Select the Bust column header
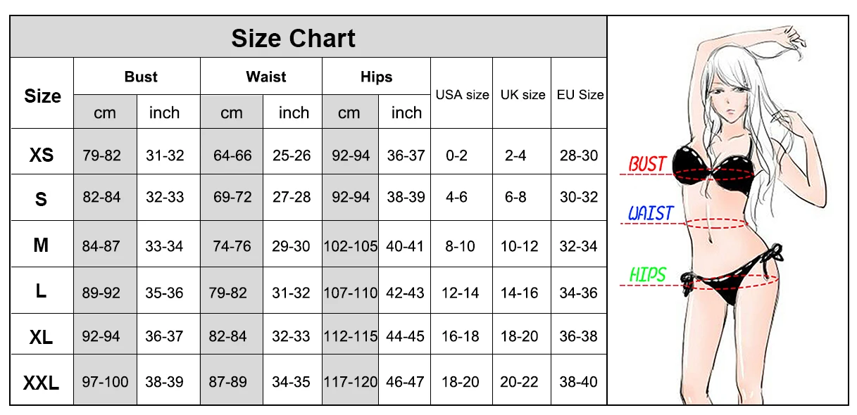This screenshot has width=857, height=415. (x=141, y=77)
